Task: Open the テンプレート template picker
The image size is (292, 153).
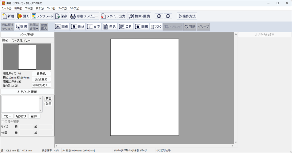Action: tap(42, 16)
